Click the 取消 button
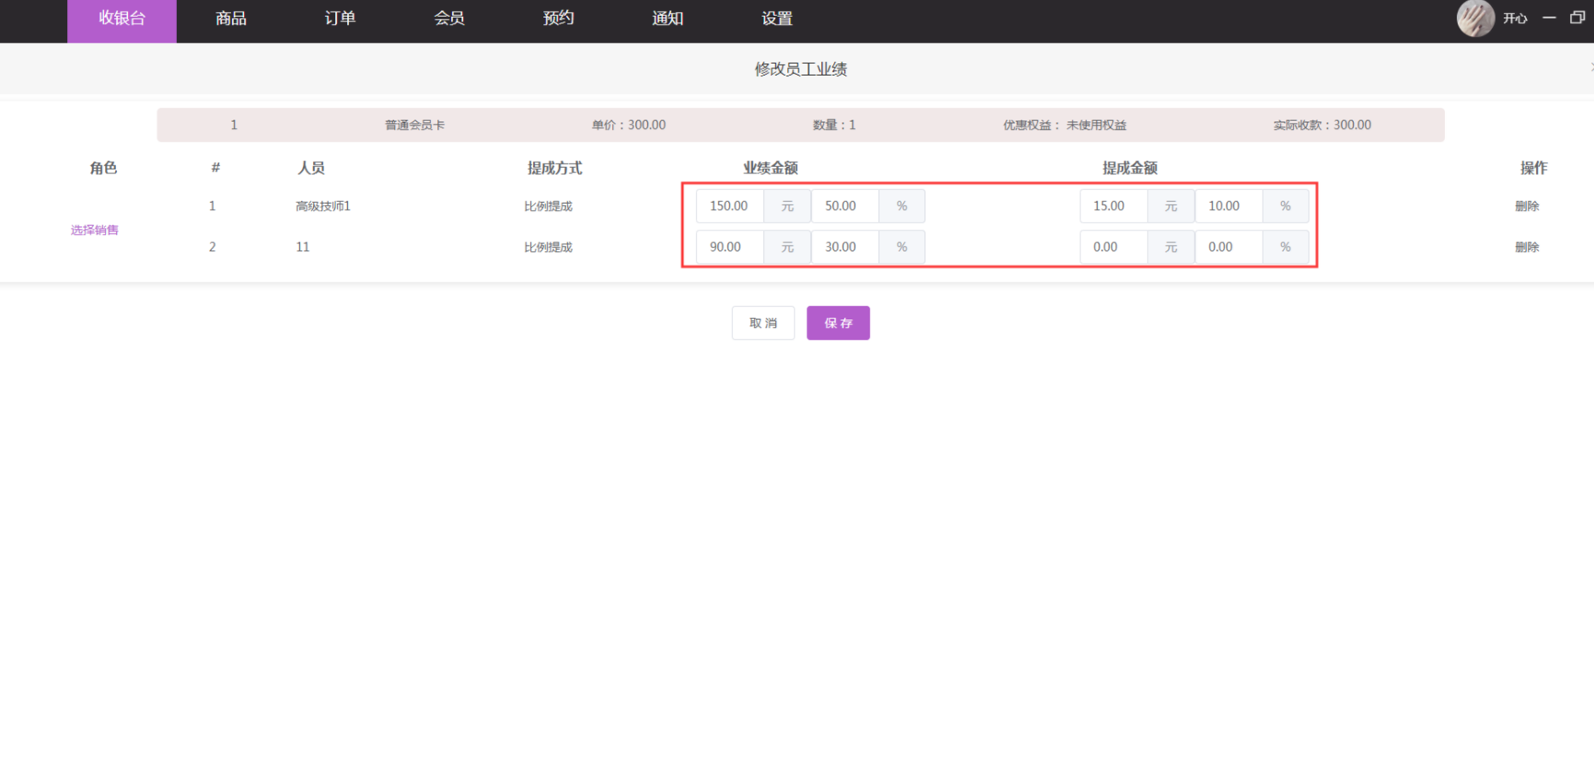 point(763,323)
